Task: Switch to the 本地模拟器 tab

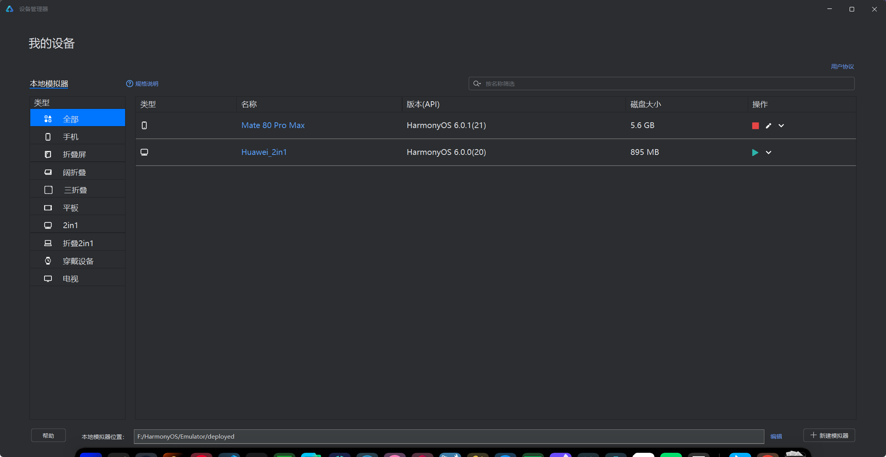Action: coord(49,84)
